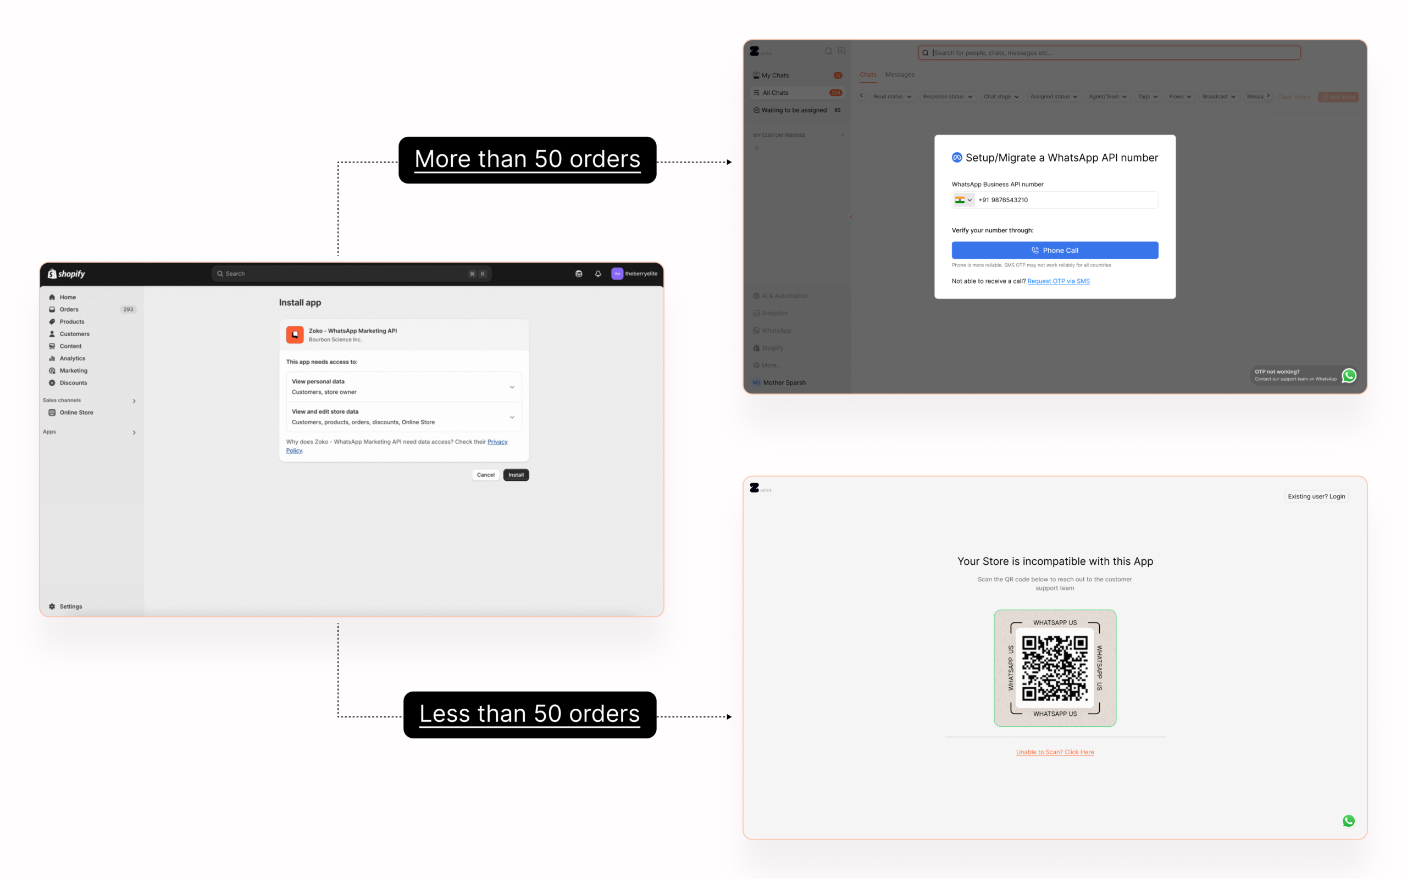
Task: Click Clear filters
Action: tap(1294, 97)
